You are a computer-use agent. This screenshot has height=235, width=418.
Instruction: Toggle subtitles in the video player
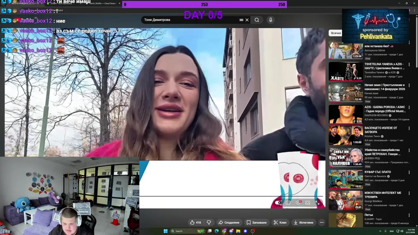coord(288,203)
